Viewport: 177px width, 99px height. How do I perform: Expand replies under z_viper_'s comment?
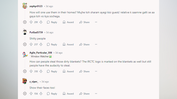[x=25, y=94]
